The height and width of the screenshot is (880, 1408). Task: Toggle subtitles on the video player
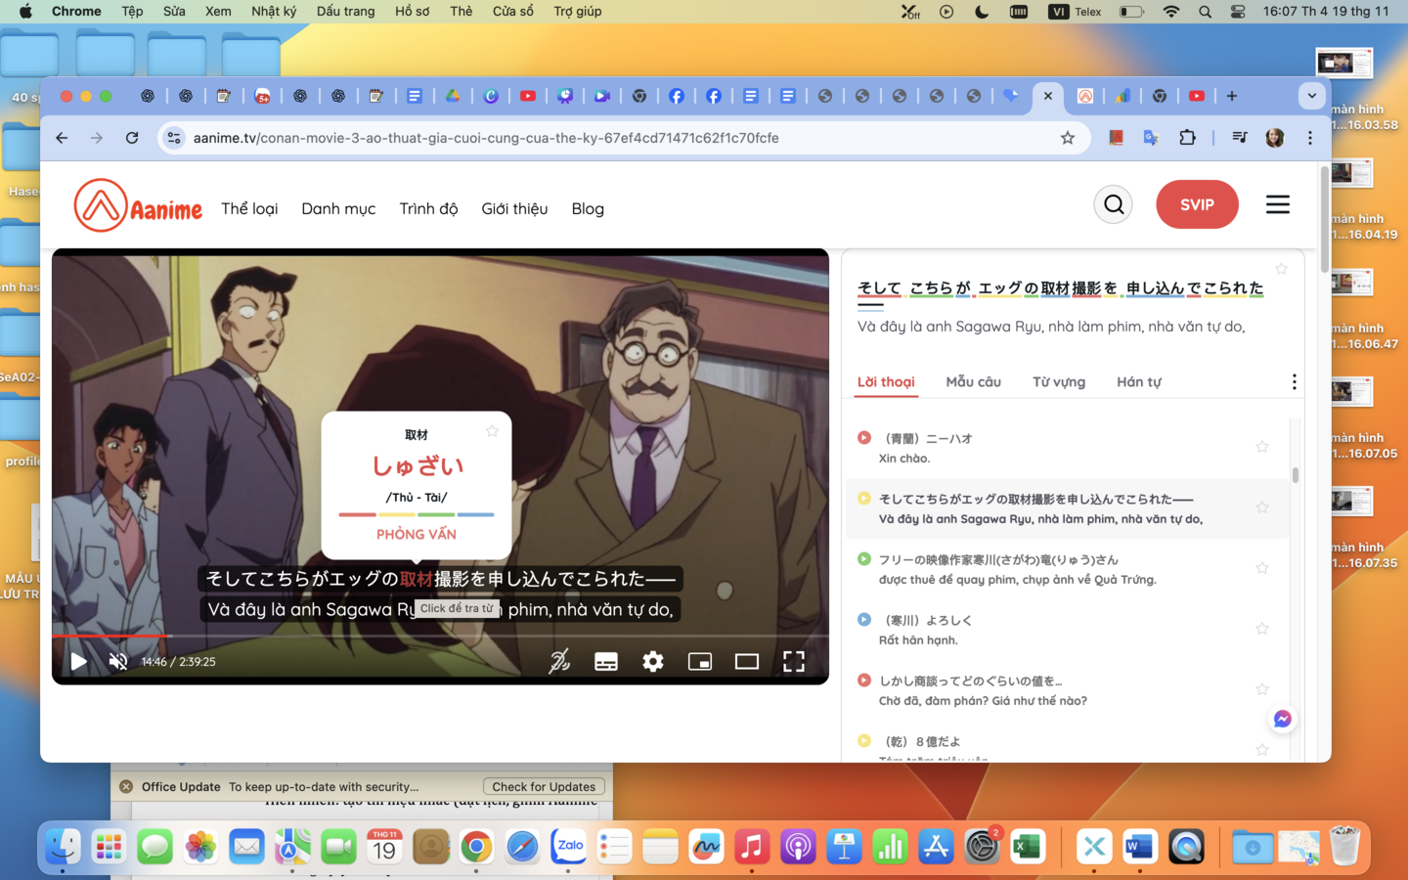(606, 662)
